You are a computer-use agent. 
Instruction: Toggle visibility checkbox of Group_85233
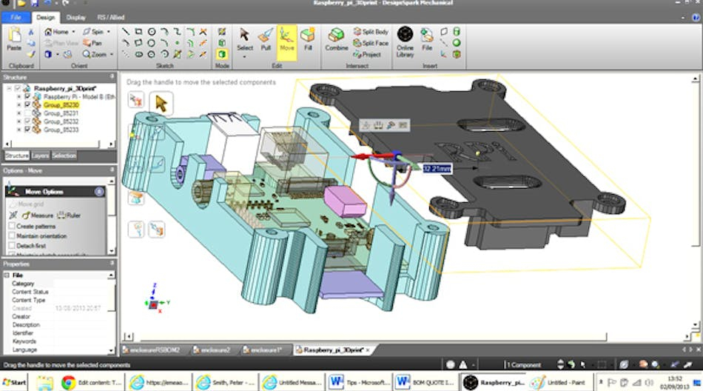[x=27, y=130]
